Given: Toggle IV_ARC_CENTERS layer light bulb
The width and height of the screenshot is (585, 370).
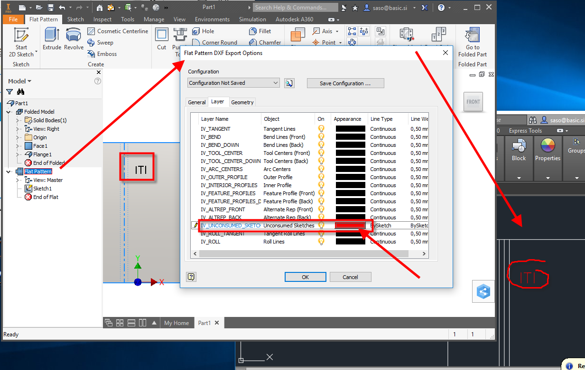Looking at the screenshot, I should tap(321, 169).
